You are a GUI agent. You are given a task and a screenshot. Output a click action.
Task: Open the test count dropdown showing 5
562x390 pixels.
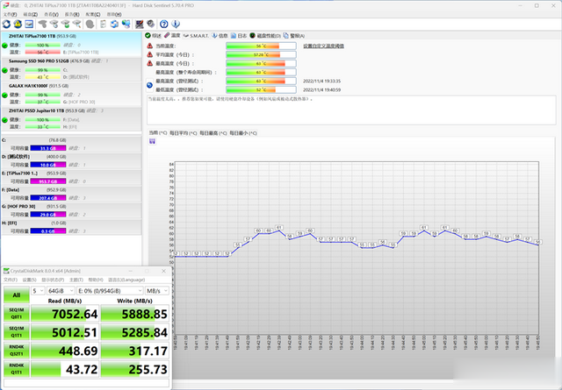coord(36,290)
